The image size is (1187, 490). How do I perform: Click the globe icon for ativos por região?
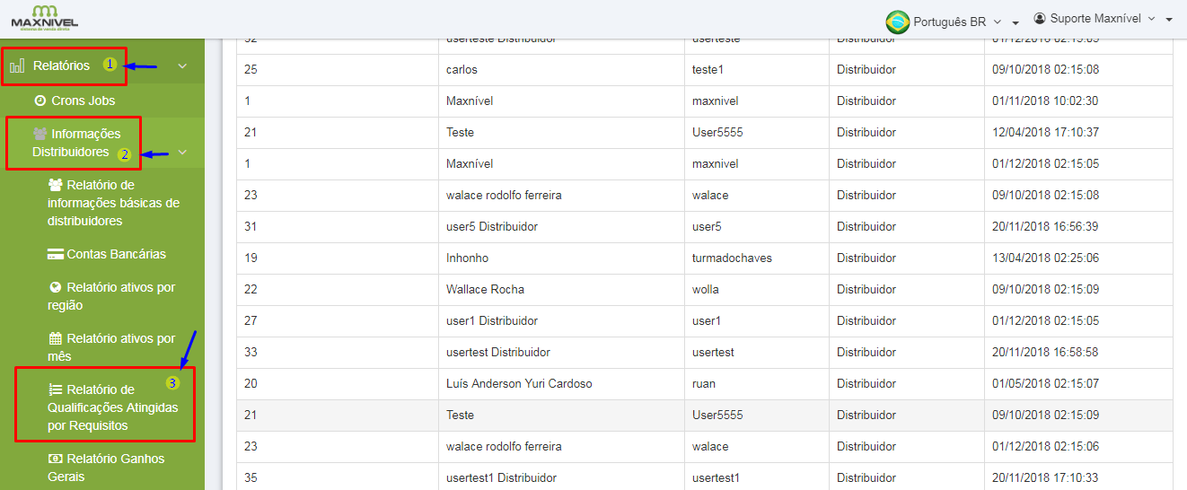(x=56, y=287)
